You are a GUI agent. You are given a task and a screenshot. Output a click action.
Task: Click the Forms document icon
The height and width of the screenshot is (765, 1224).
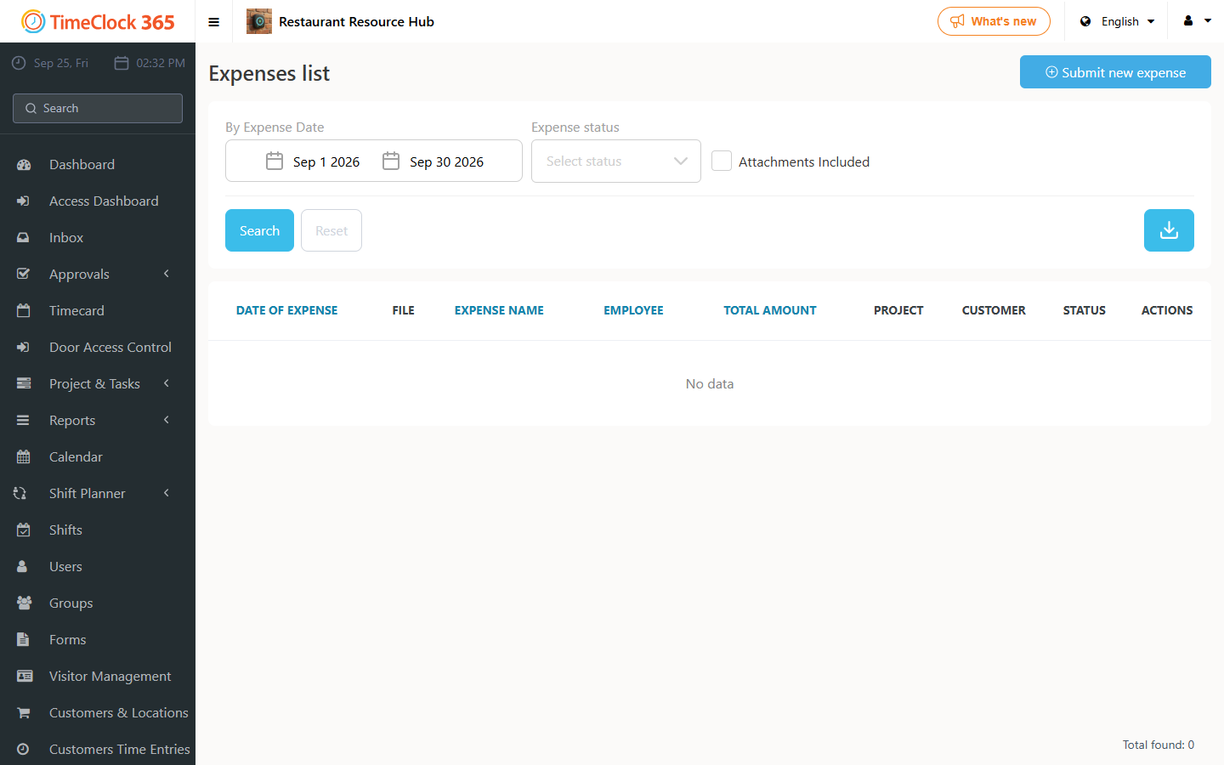tap(24, 640)
